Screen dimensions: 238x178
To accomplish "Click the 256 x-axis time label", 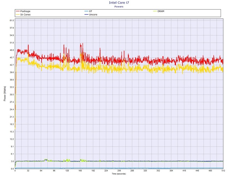I will point(119,171).
